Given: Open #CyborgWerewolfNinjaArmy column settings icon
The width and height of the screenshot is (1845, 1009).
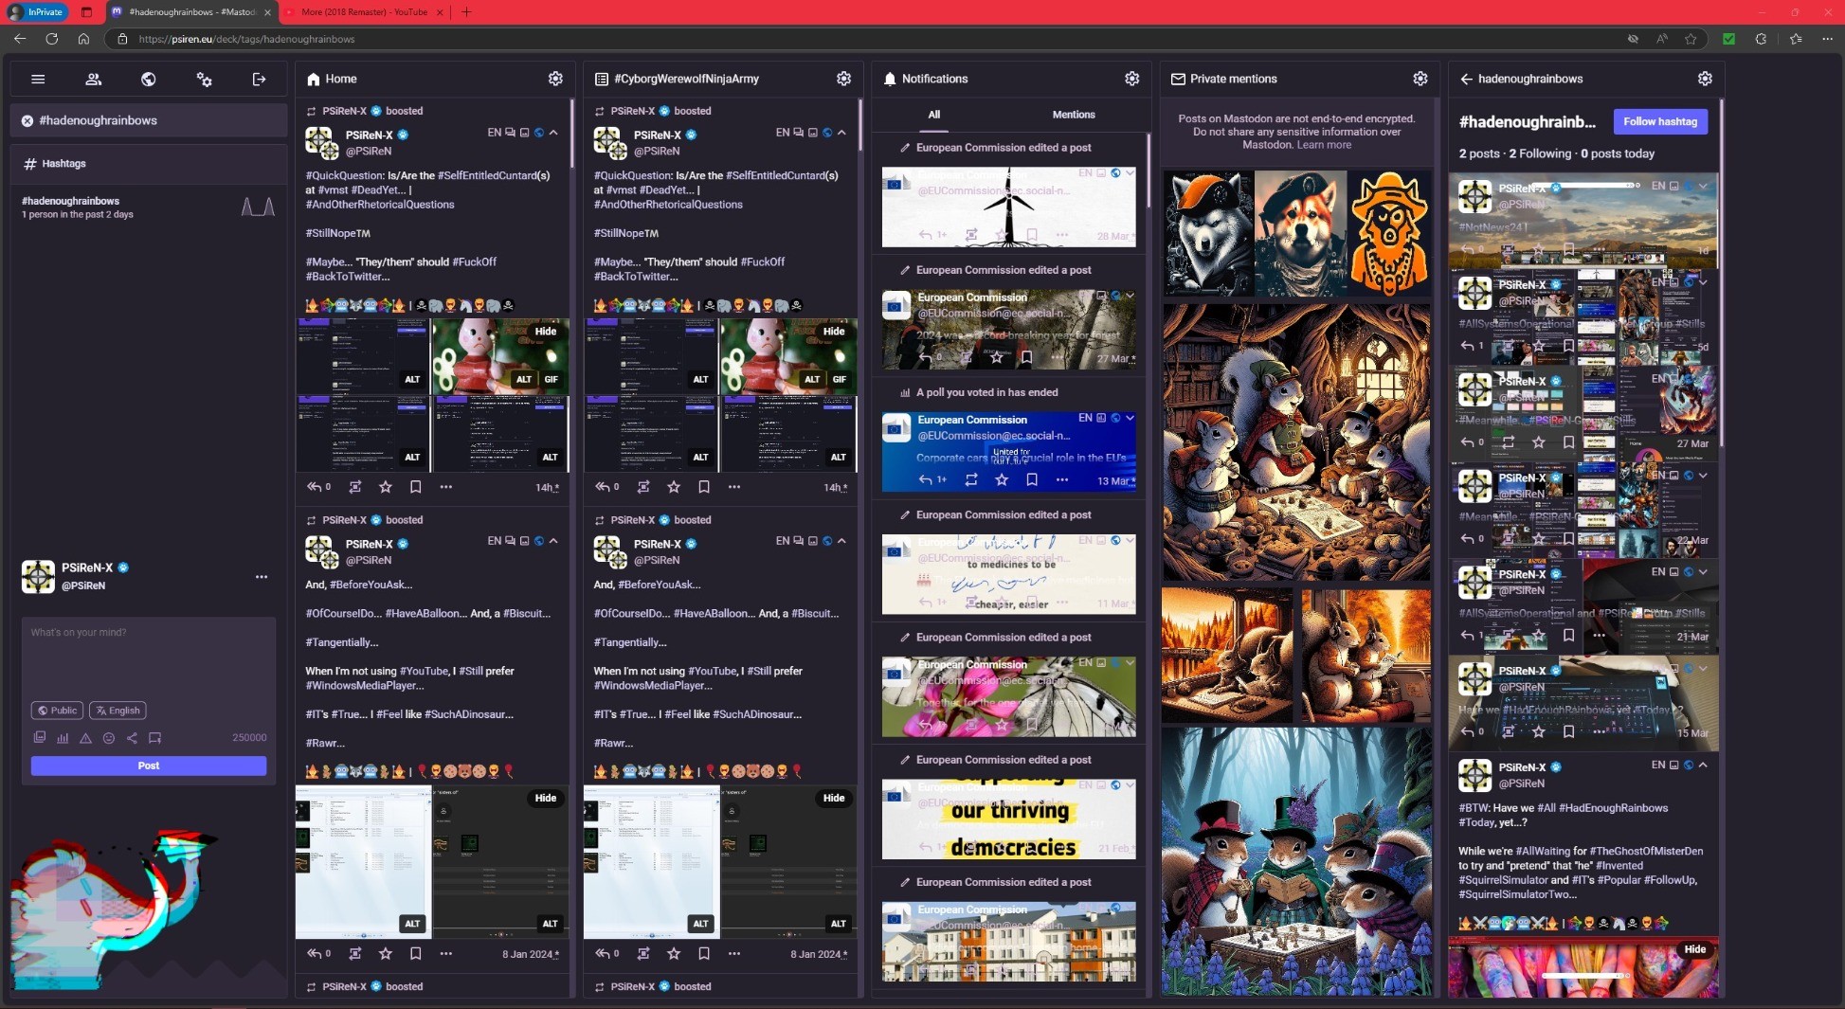Looking at the screenshot, I should tap(843, 79).
